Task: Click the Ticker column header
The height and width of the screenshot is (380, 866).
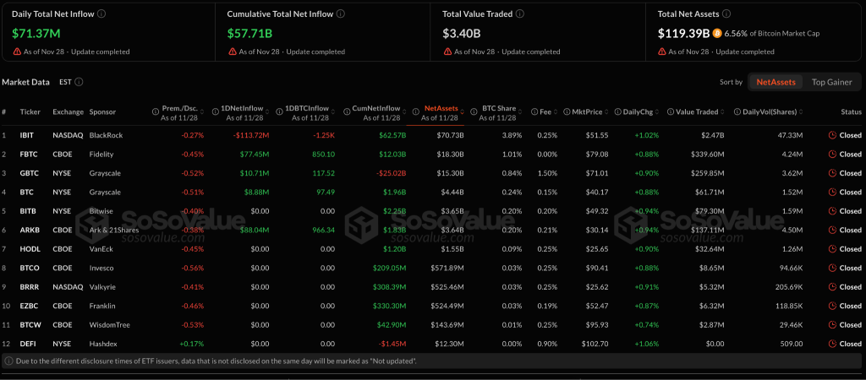Action: [30, 112]
